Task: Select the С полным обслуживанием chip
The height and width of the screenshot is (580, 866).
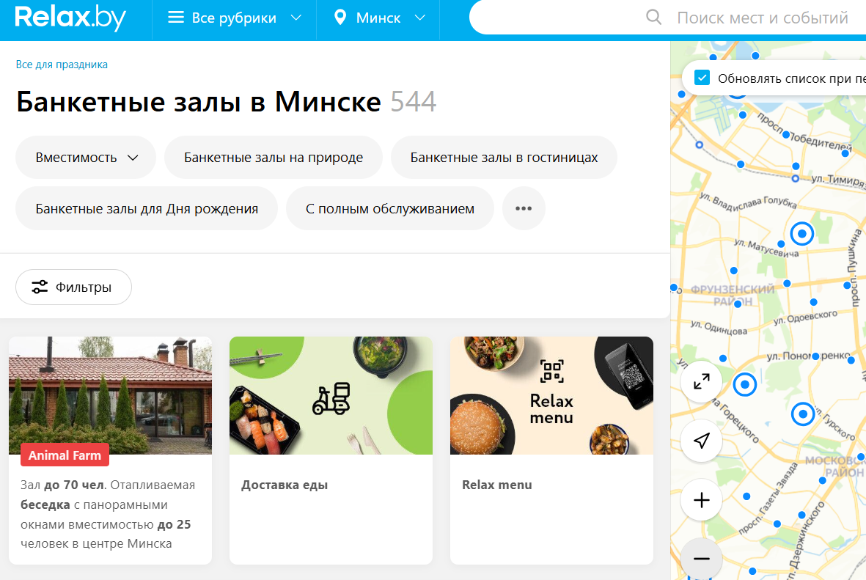Action: tap(390, 209)
